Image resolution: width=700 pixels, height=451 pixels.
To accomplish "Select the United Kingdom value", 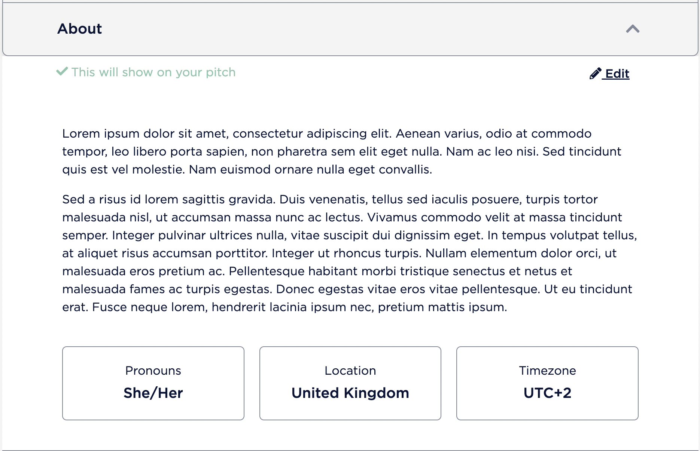I will pos(350,393).
